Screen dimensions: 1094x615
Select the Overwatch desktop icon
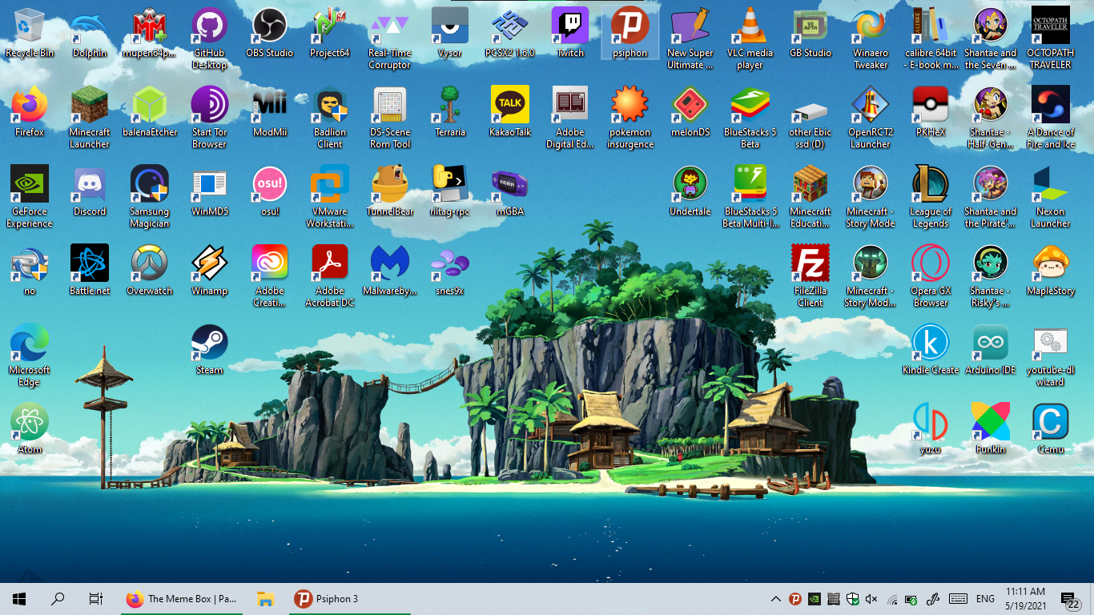[x=150, y=271]
